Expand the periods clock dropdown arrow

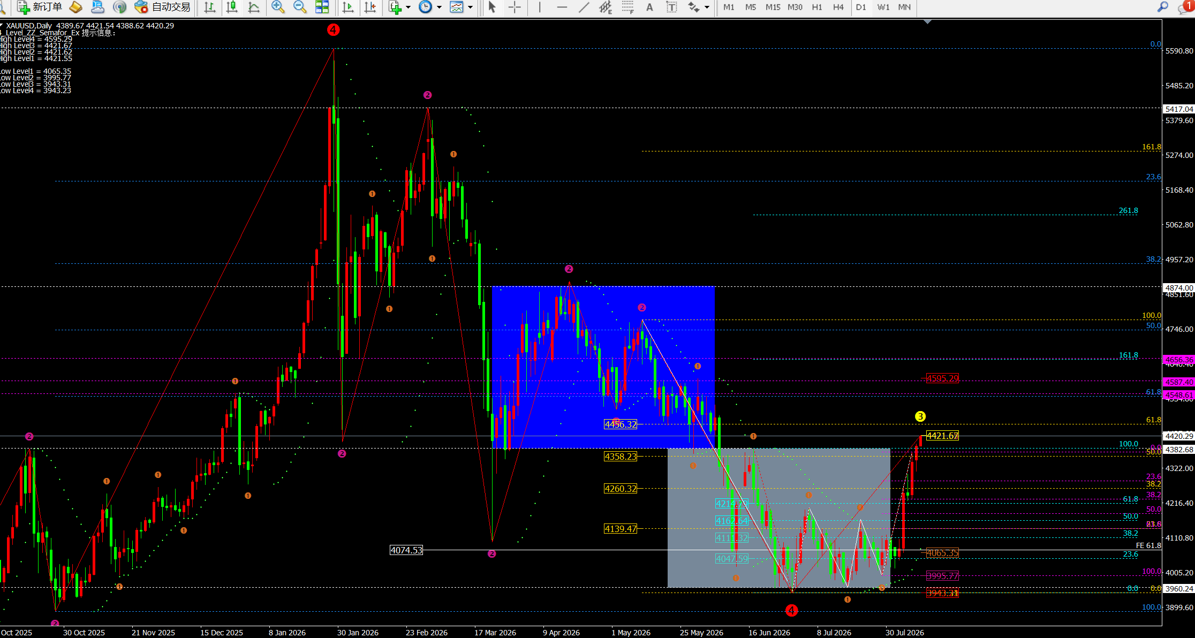click(440, 7)
